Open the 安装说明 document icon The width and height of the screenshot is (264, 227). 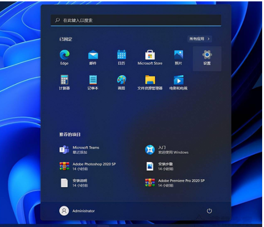tap(64, 183)
